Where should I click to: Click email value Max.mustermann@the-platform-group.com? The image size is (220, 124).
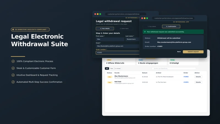[x=174, y=42]
